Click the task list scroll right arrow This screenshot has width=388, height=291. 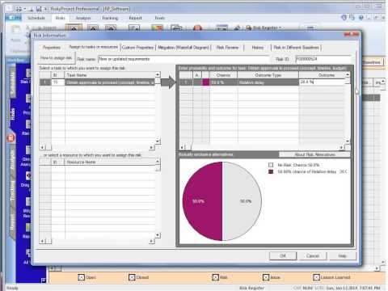[x=151, y=147]
